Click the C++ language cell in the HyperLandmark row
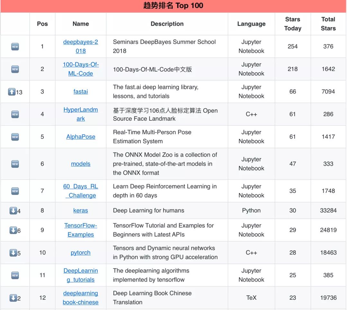 click(x=251, y=114)
